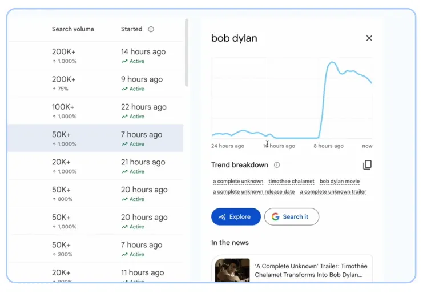Click the bob dylan panel title

pos(234,38)
